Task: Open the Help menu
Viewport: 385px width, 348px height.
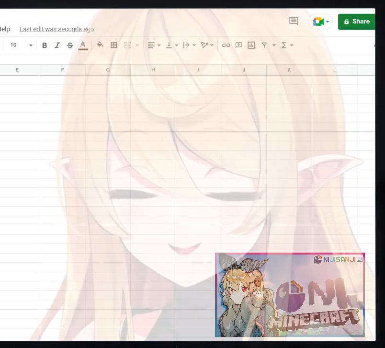Action: click(5, 29)
